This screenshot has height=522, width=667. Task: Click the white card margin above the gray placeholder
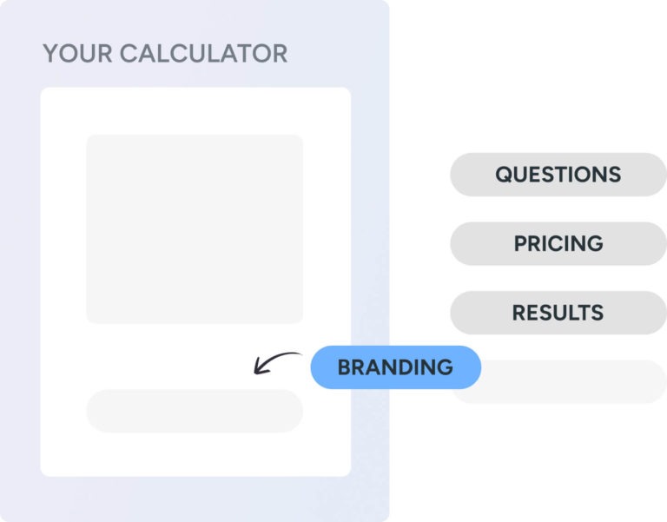[195, 110]
